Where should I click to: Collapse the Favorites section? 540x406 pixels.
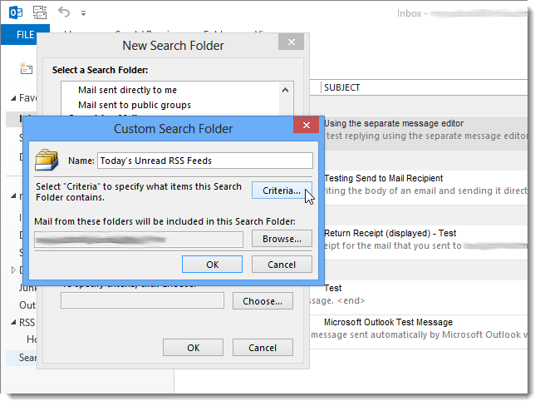click(x=13, y=99)
